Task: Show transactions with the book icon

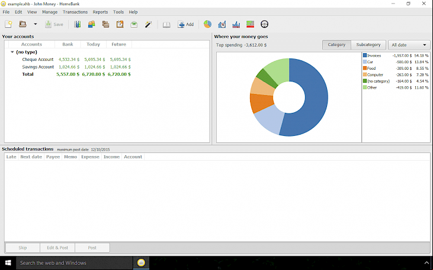Action: point(166,25)
